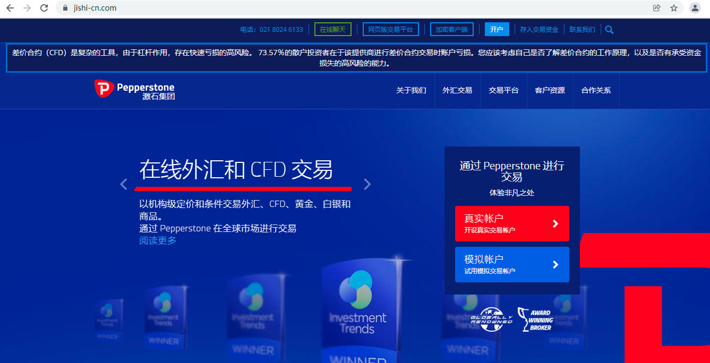This screenshot has height=363, width=710.
Task: Click the 开户 open account button
Action: (x=497, y=30)
